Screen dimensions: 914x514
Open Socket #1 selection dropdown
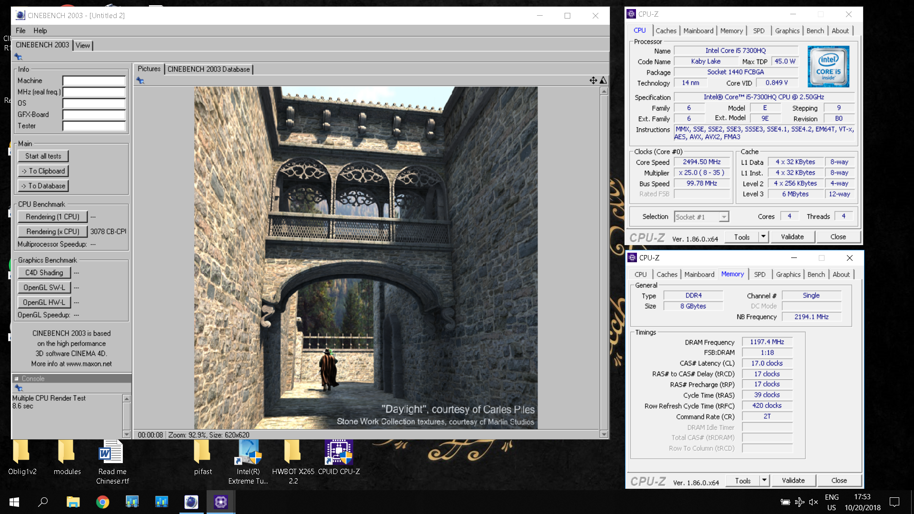(724, 217)
